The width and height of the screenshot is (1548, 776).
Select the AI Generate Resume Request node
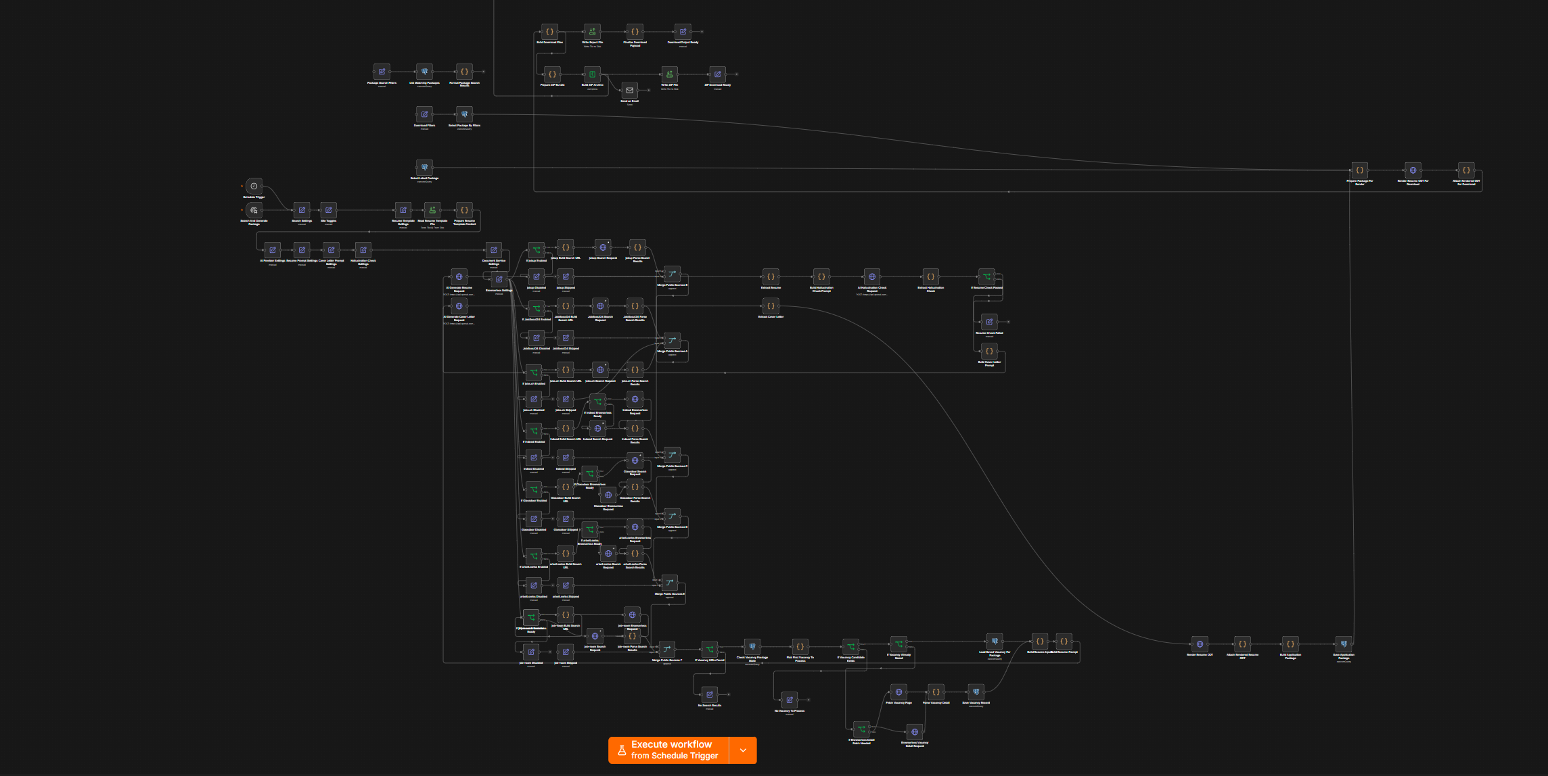[x=459, y=276]
